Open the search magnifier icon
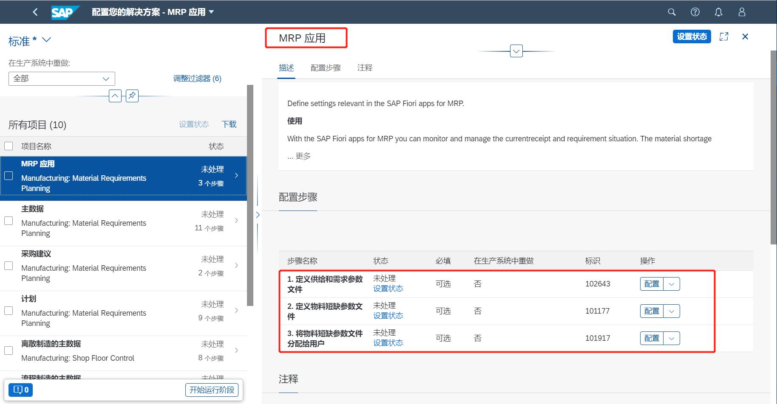 coord(672,12)
